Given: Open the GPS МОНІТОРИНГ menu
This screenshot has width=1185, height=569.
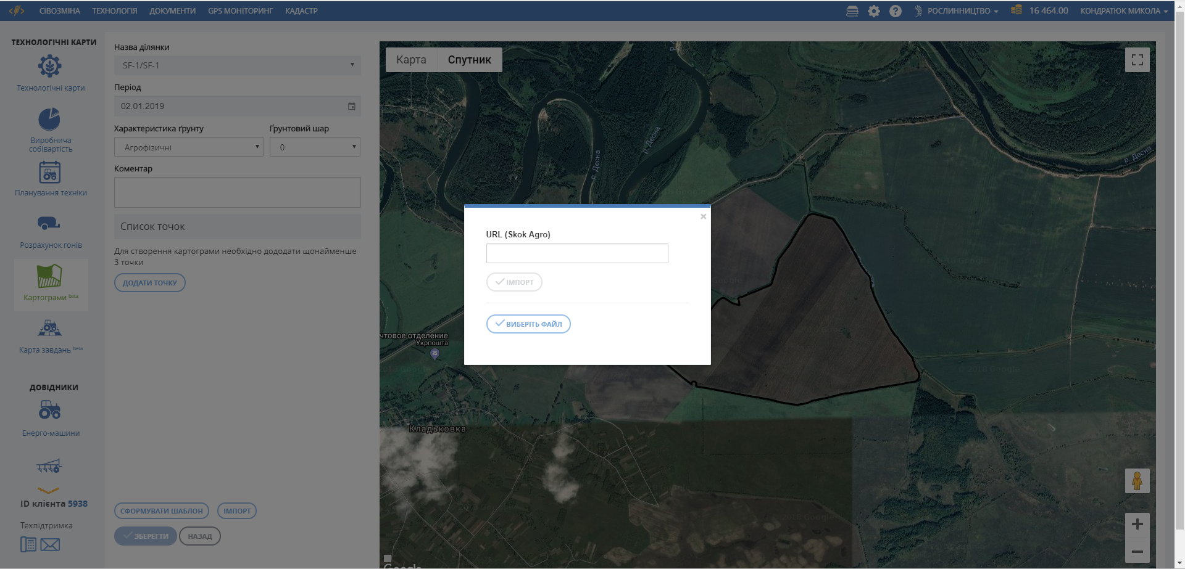Looking at the screenshot, I should 240,11.
